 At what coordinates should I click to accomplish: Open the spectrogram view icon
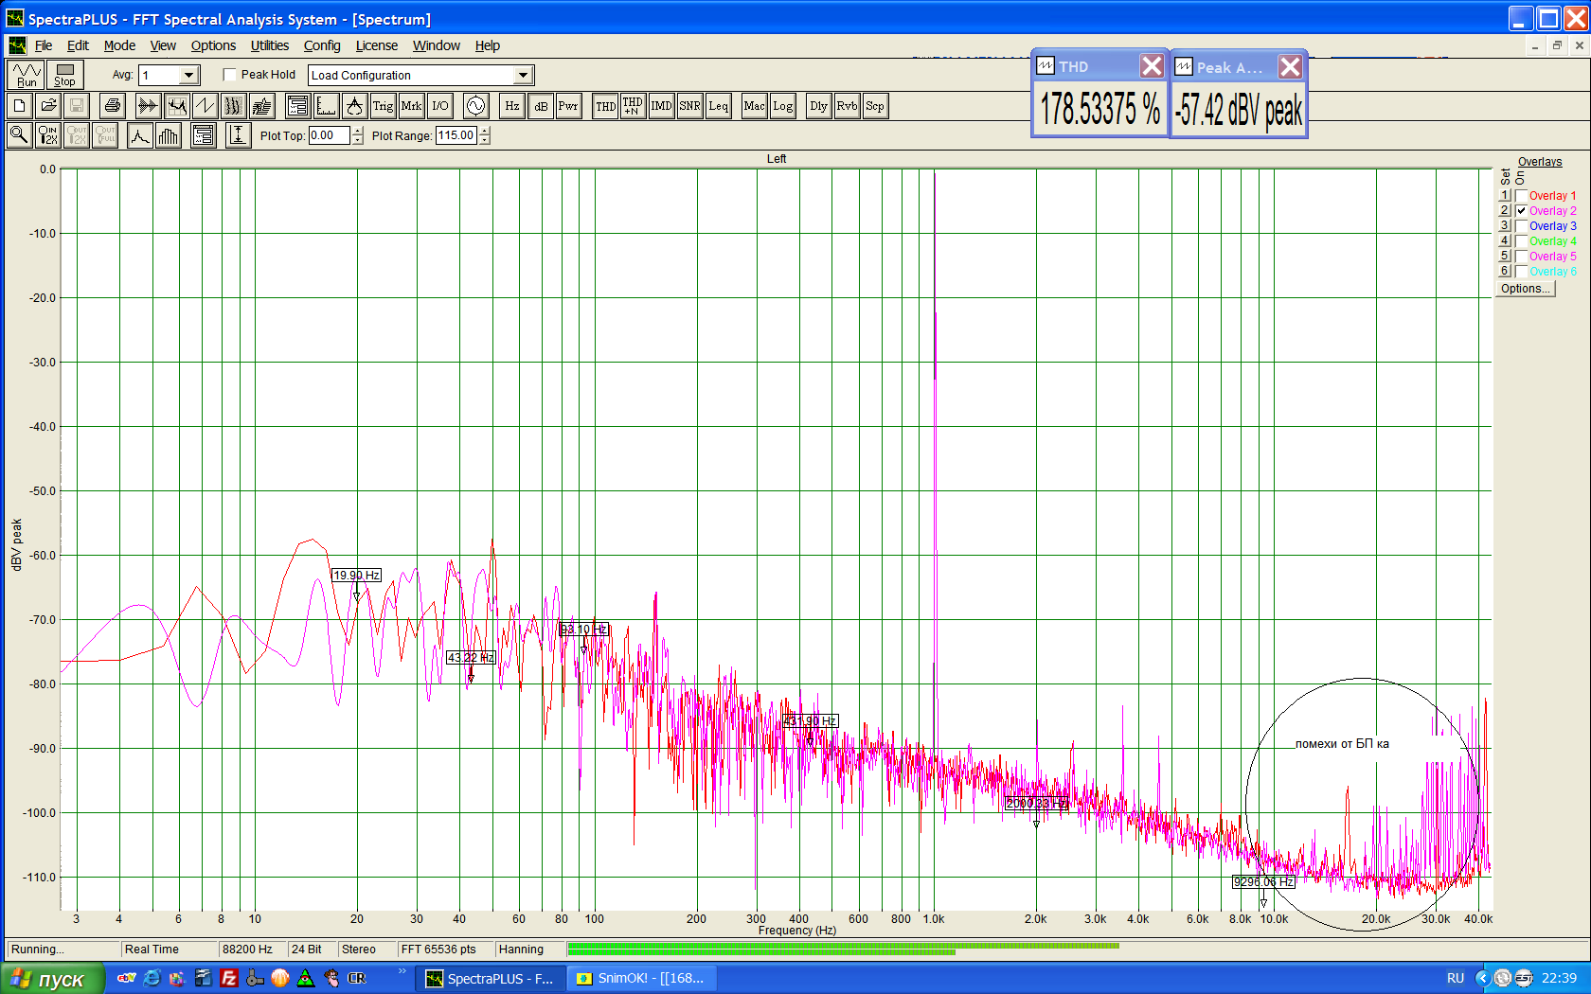pos(233,106)
